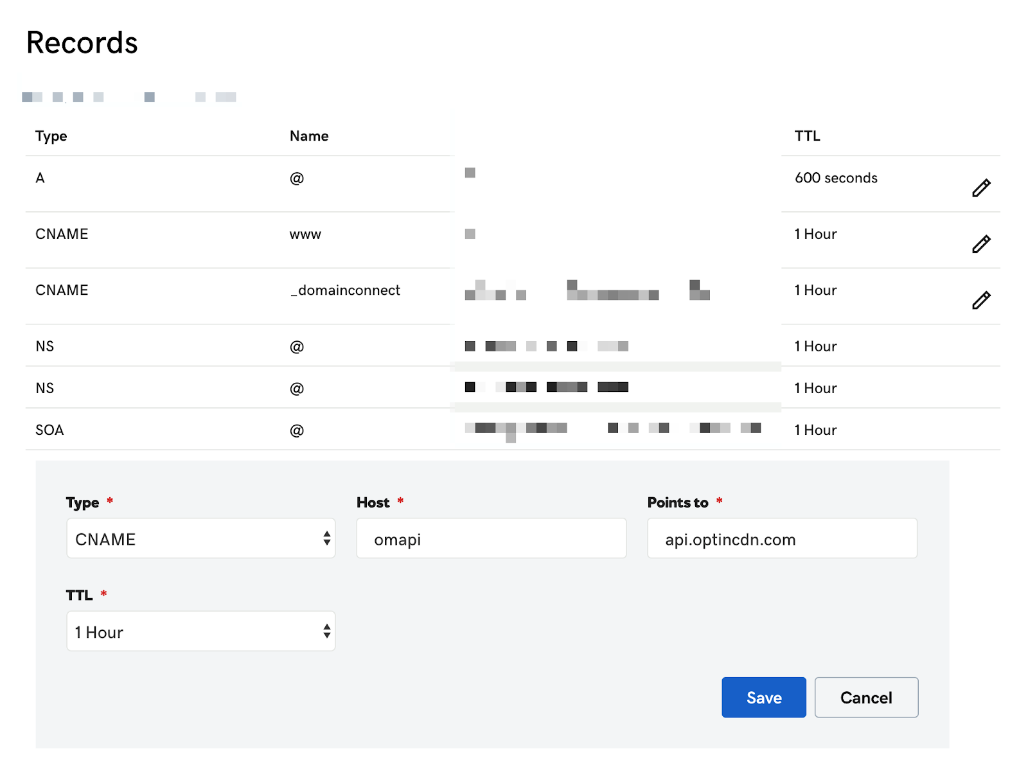The width and height of the screenshot is (1028, 776).
Task: Save the new CNAME record
Action: click(x=763, y=698)
